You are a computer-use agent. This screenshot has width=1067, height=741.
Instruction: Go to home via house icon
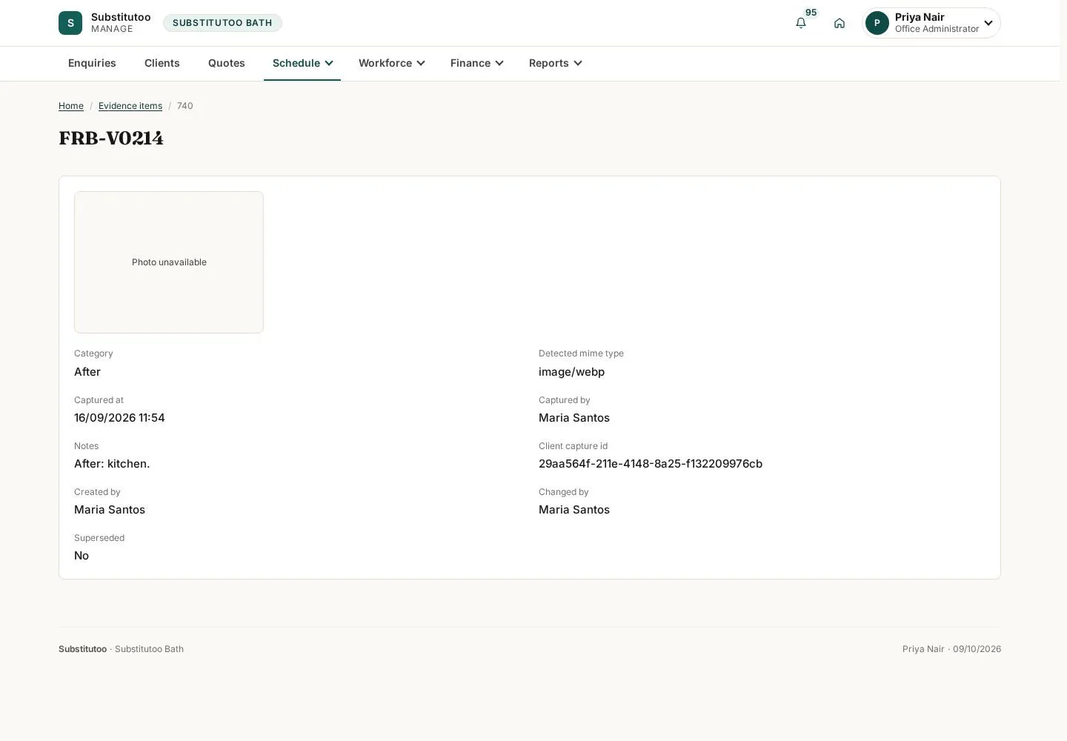point(840,23)
